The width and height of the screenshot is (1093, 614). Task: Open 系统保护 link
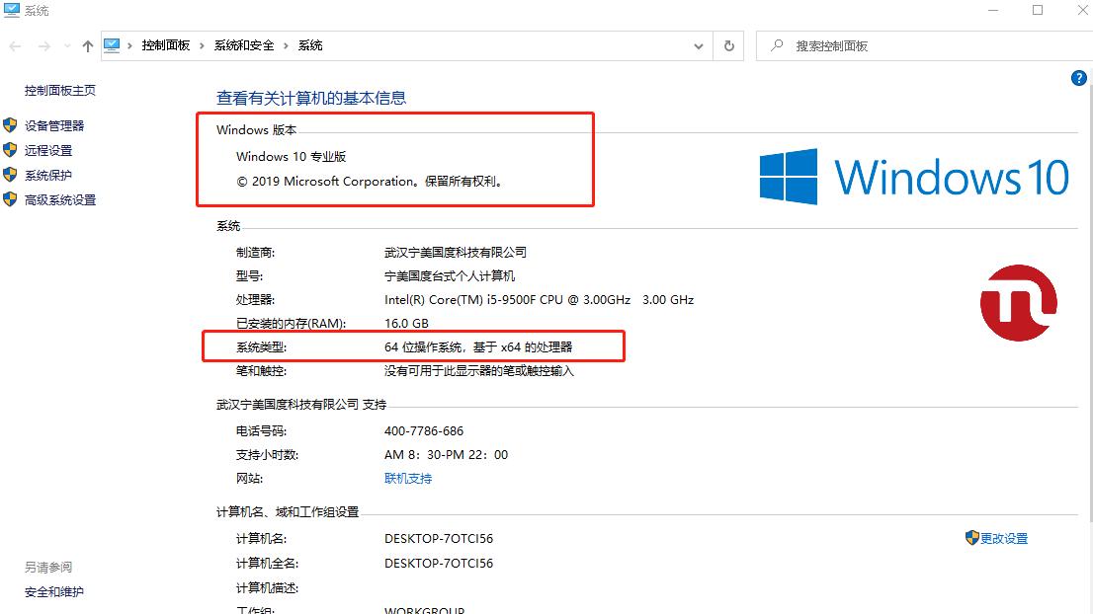(x=48, y=176)
